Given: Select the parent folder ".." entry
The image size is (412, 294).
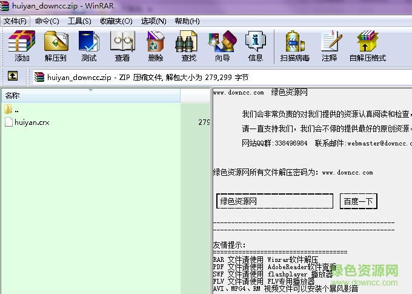Looking at the screenshot, I should pyautogui.click(x=12, y=110).
